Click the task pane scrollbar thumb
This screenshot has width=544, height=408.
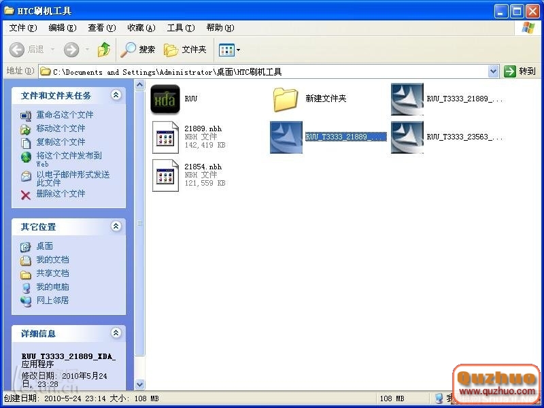pos(139,223)
